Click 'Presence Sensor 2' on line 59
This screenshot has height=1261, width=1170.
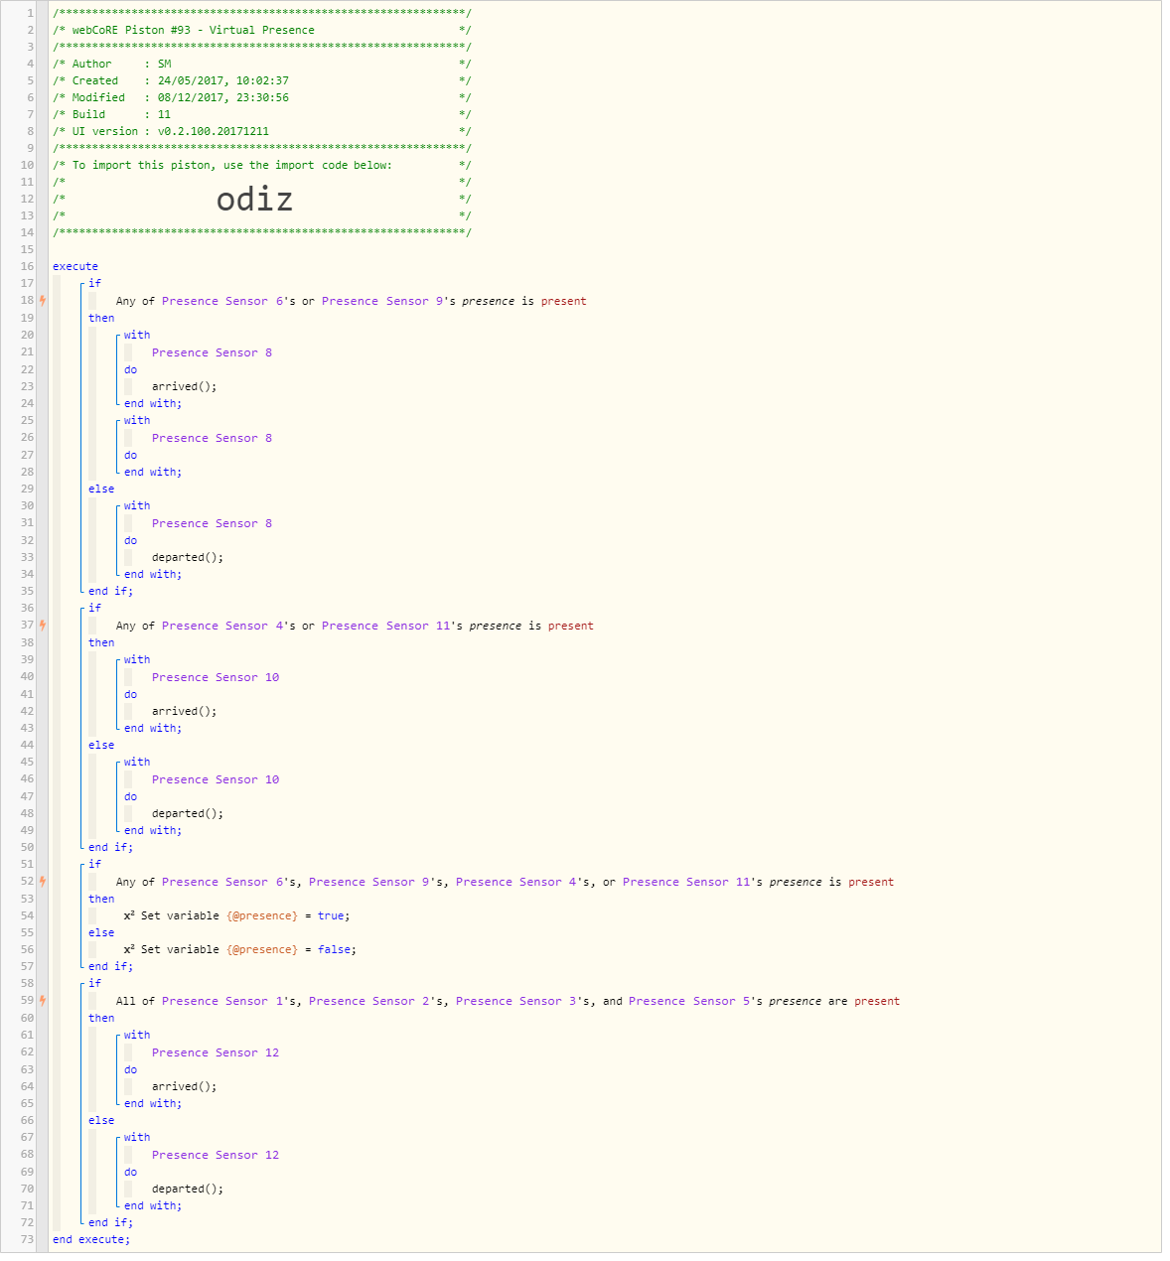369,1001
